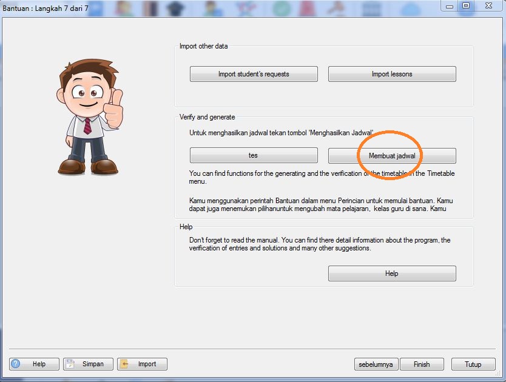Screen dimensions: 506x382
Task: Click the yellow import arrow icon
Action: tap(124, 364)
